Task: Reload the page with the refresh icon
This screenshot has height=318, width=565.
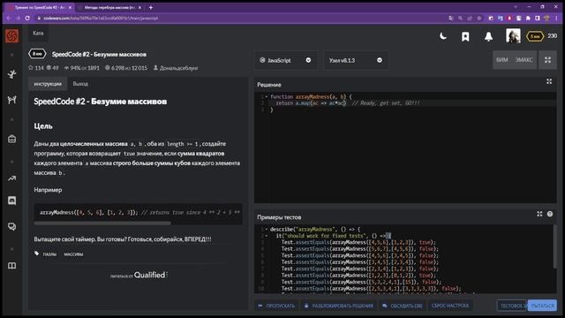Action: click(x=27, y=18)
